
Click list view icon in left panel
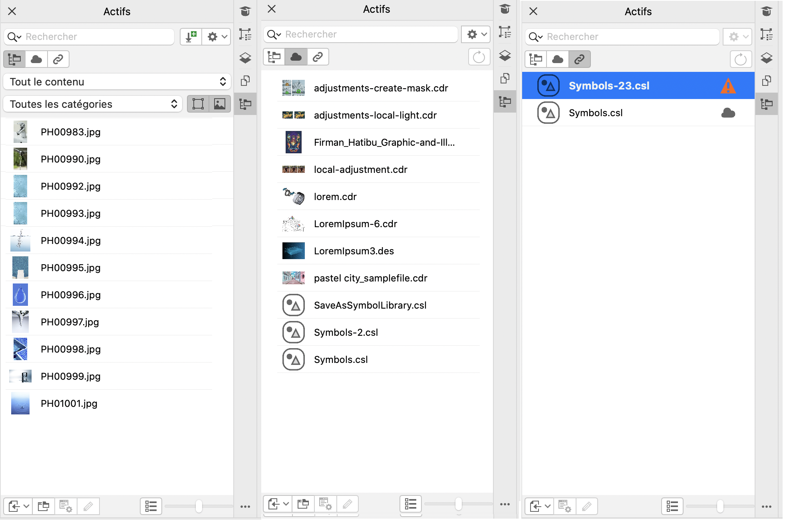tap(151, 506)
